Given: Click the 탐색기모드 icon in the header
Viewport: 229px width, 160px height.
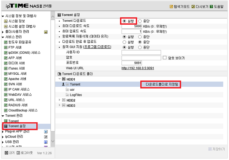Looking at the screenshot, I should pos(171,7).
